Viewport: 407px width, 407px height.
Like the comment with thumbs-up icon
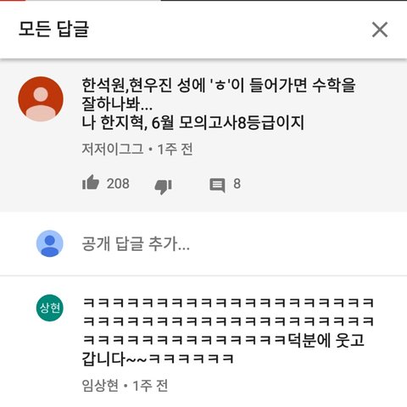91,182
